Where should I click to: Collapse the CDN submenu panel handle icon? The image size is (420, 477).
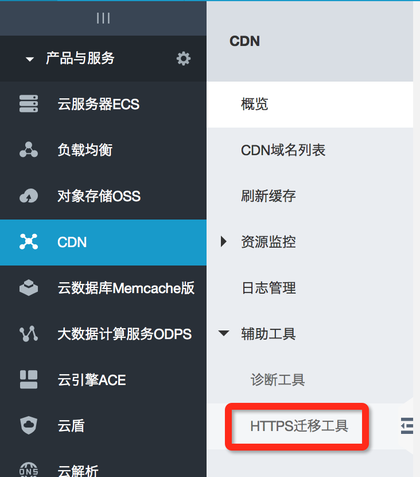pos(407,426)
